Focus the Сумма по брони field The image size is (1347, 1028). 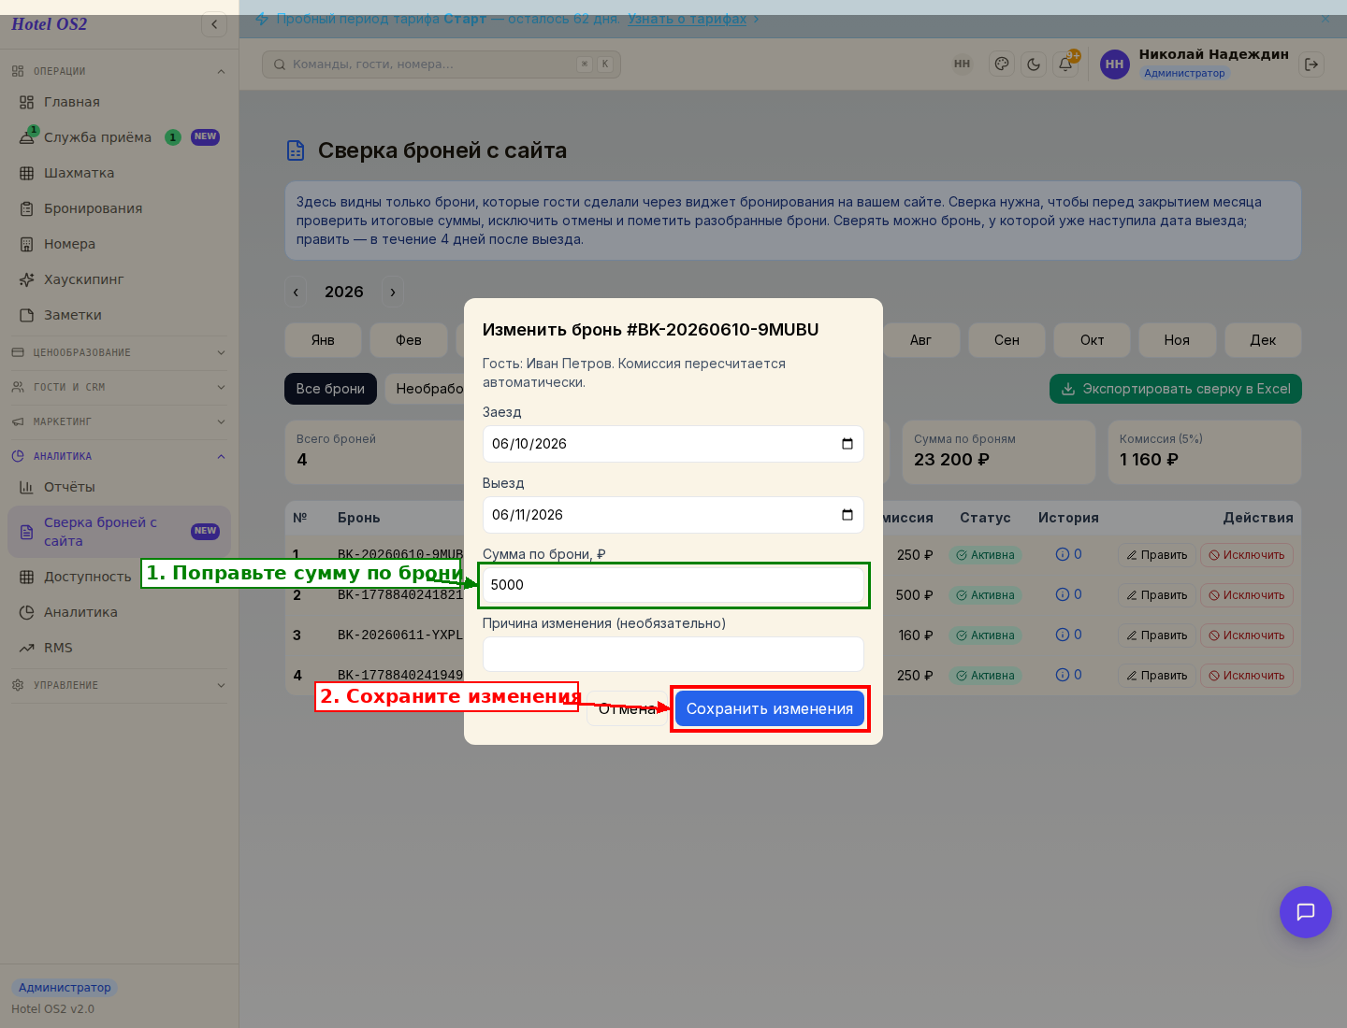coord(673,585)
